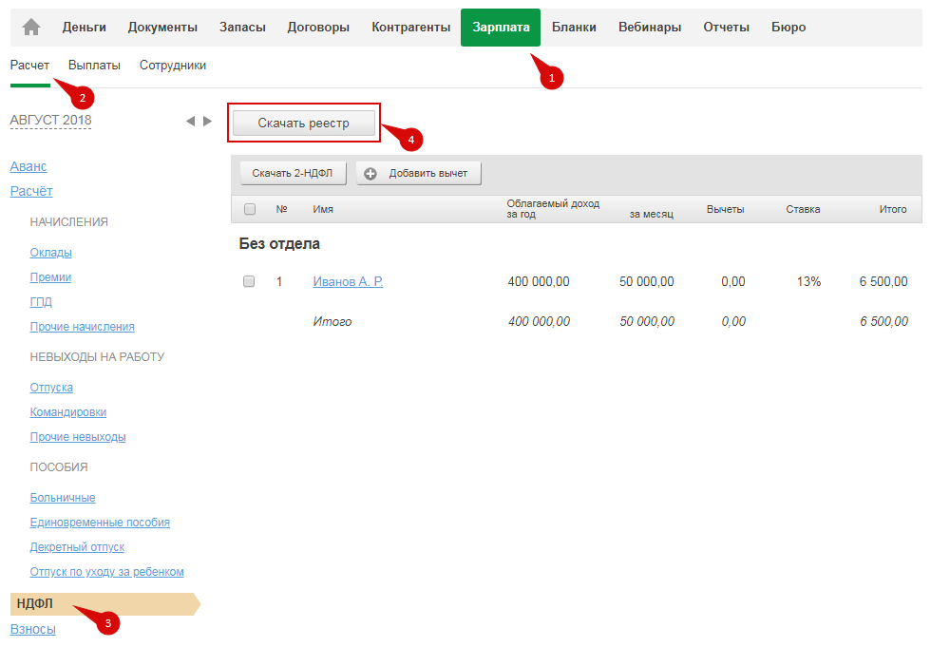
Task: Open the АВГУСТ 2018 period selector
Action: pos(50,121)
